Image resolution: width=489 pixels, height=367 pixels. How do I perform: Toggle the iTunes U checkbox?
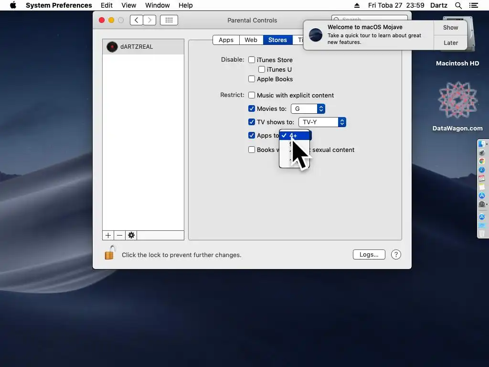262,69
